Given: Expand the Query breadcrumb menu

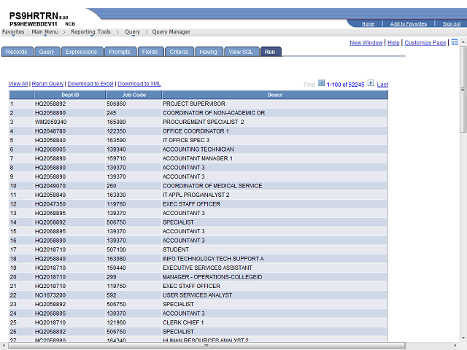Looking at the screenshot, I should [x=133, y=32].
